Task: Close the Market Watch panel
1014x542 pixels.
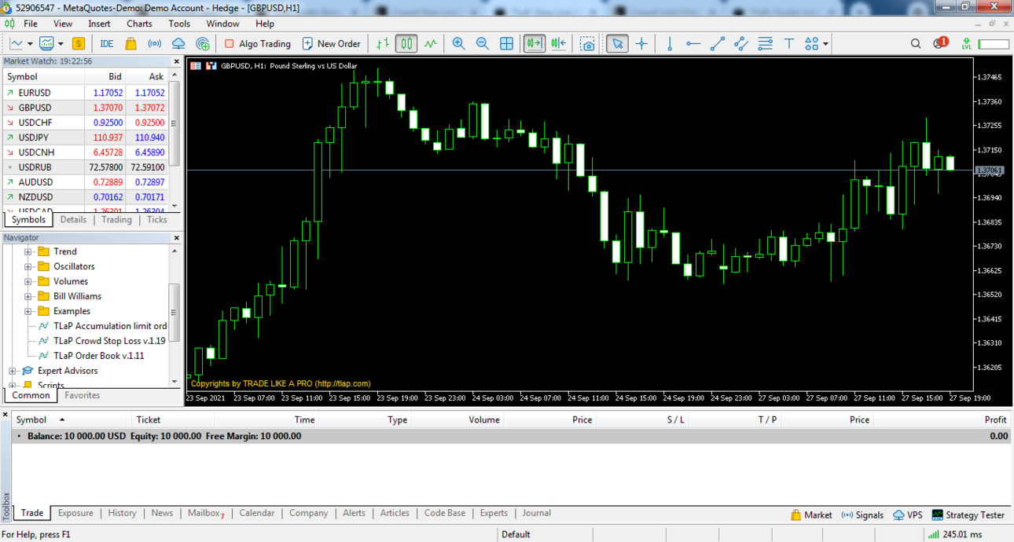Action: pyautogui.click(x=177, y=61)
